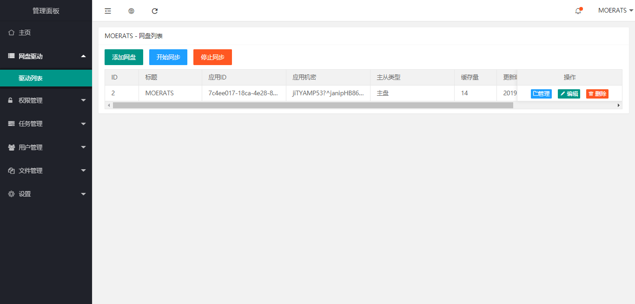The width and height of the screenshot is (635, 304).
Task: Open 权限管理 menu item
Action: [46, 100]
